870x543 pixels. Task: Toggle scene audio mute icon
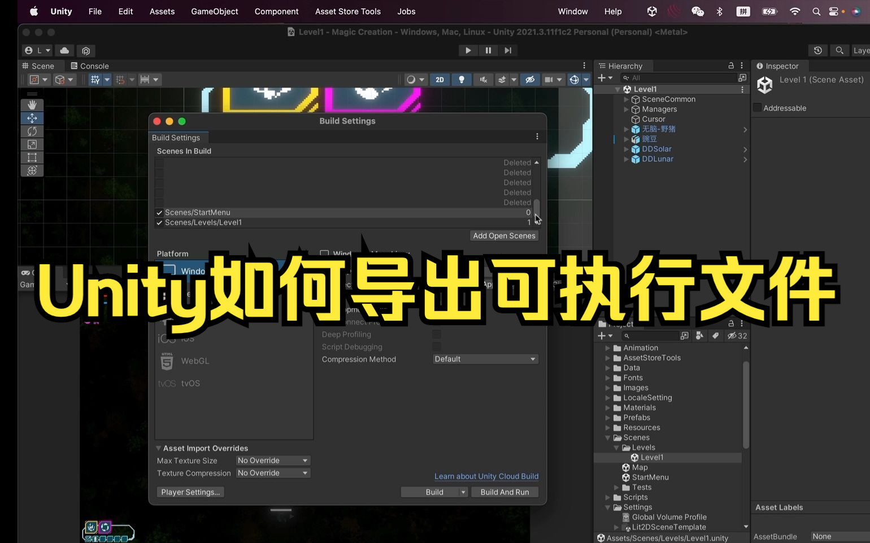tap(483, 80)
